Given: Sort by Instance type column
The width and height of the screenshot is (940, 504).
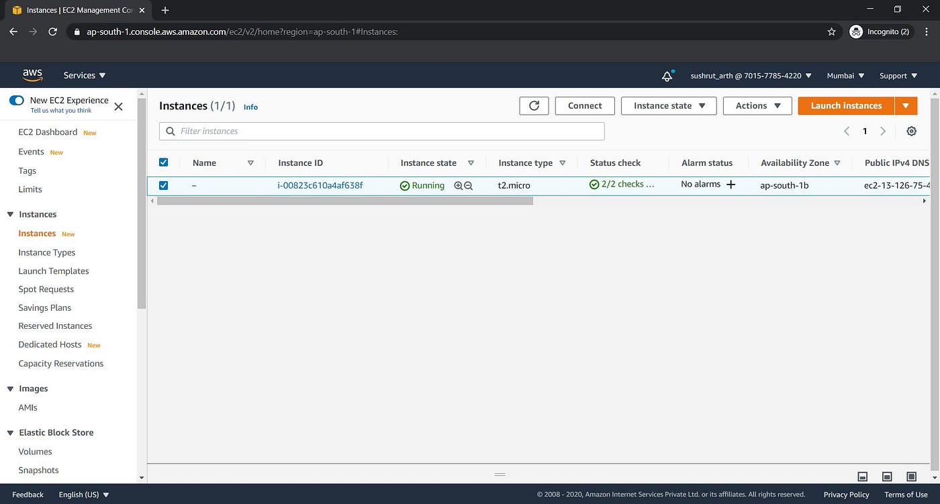Looking at the screenshot, I should tap(562, 163).
